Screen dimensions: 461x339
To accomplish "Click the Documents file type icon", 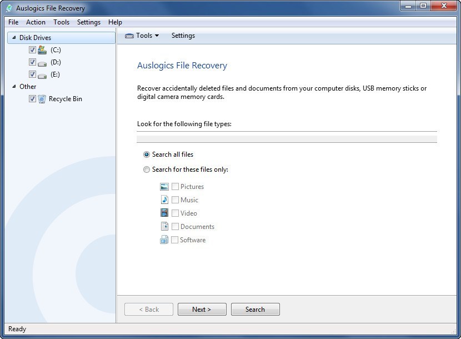I will [x=165, y=226].
